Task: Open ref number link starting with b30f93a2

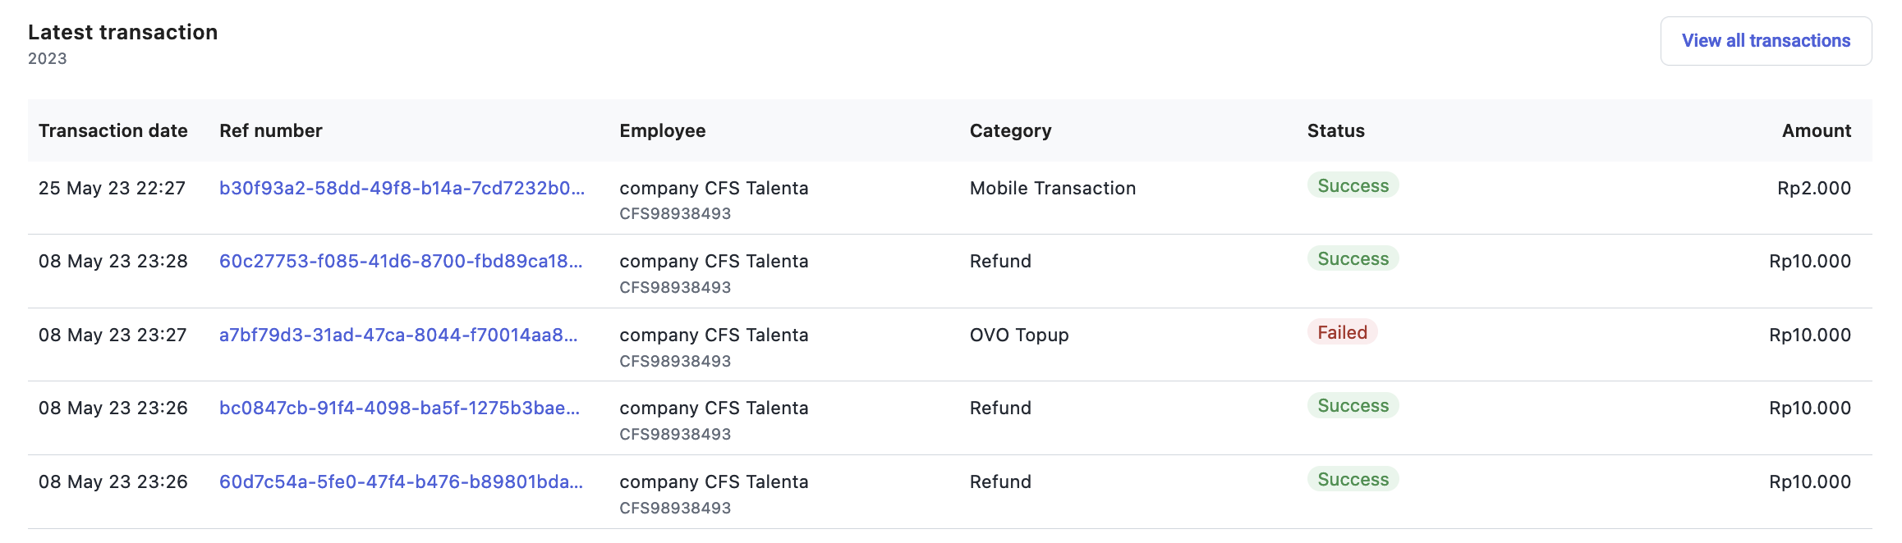Action: pyautogui.click(x=402, y=188)
